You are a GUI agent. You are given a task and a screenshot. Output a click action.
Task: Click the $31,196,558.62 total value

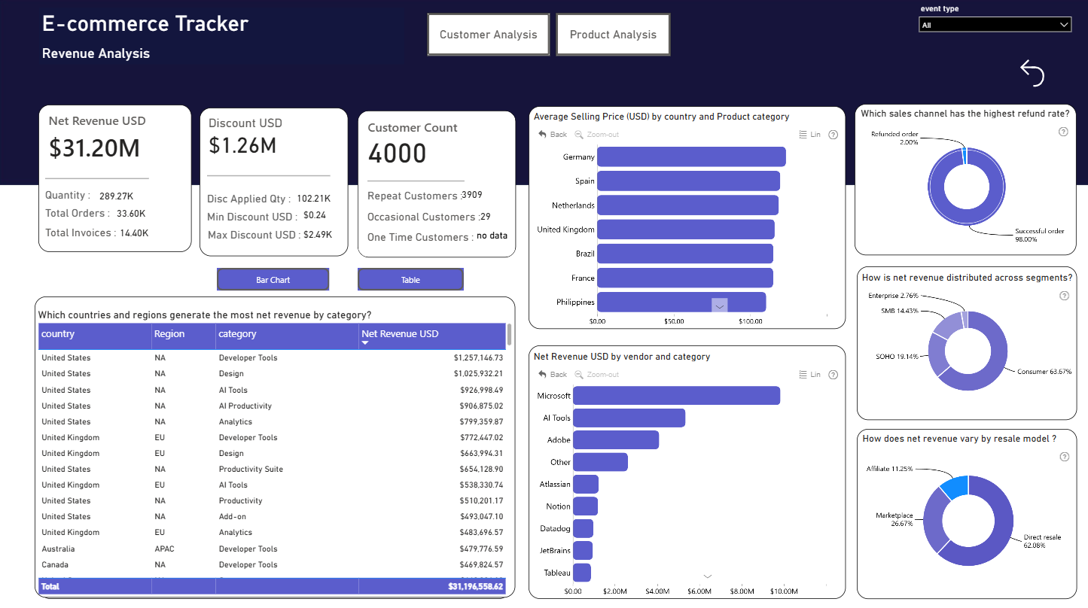tap(475, 586)
